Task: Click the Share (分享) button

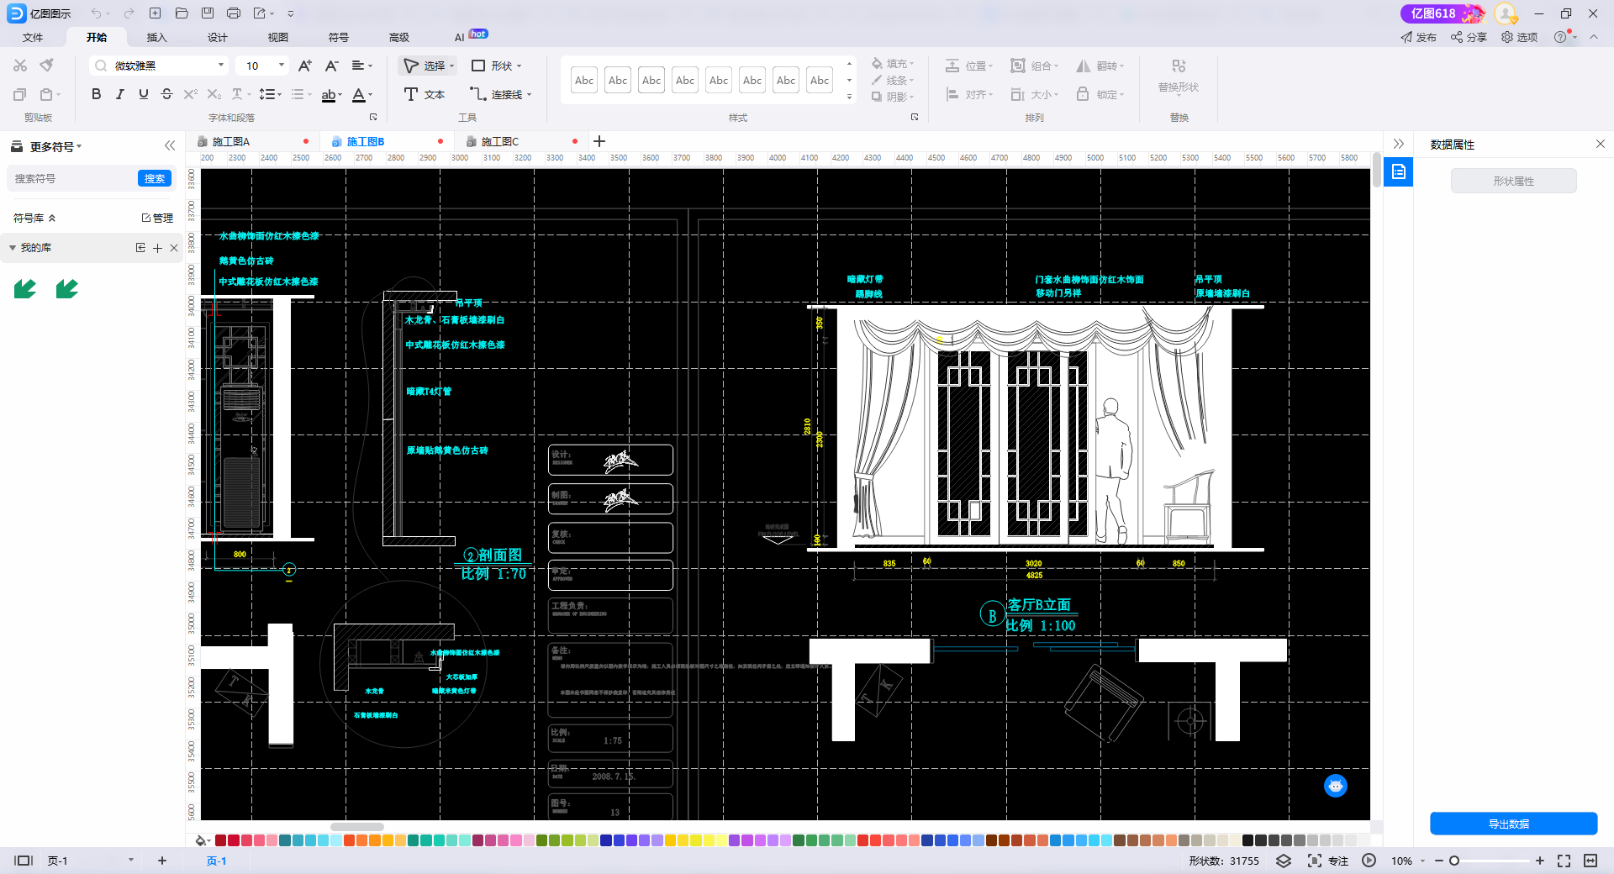Action: click(1469, 37)
